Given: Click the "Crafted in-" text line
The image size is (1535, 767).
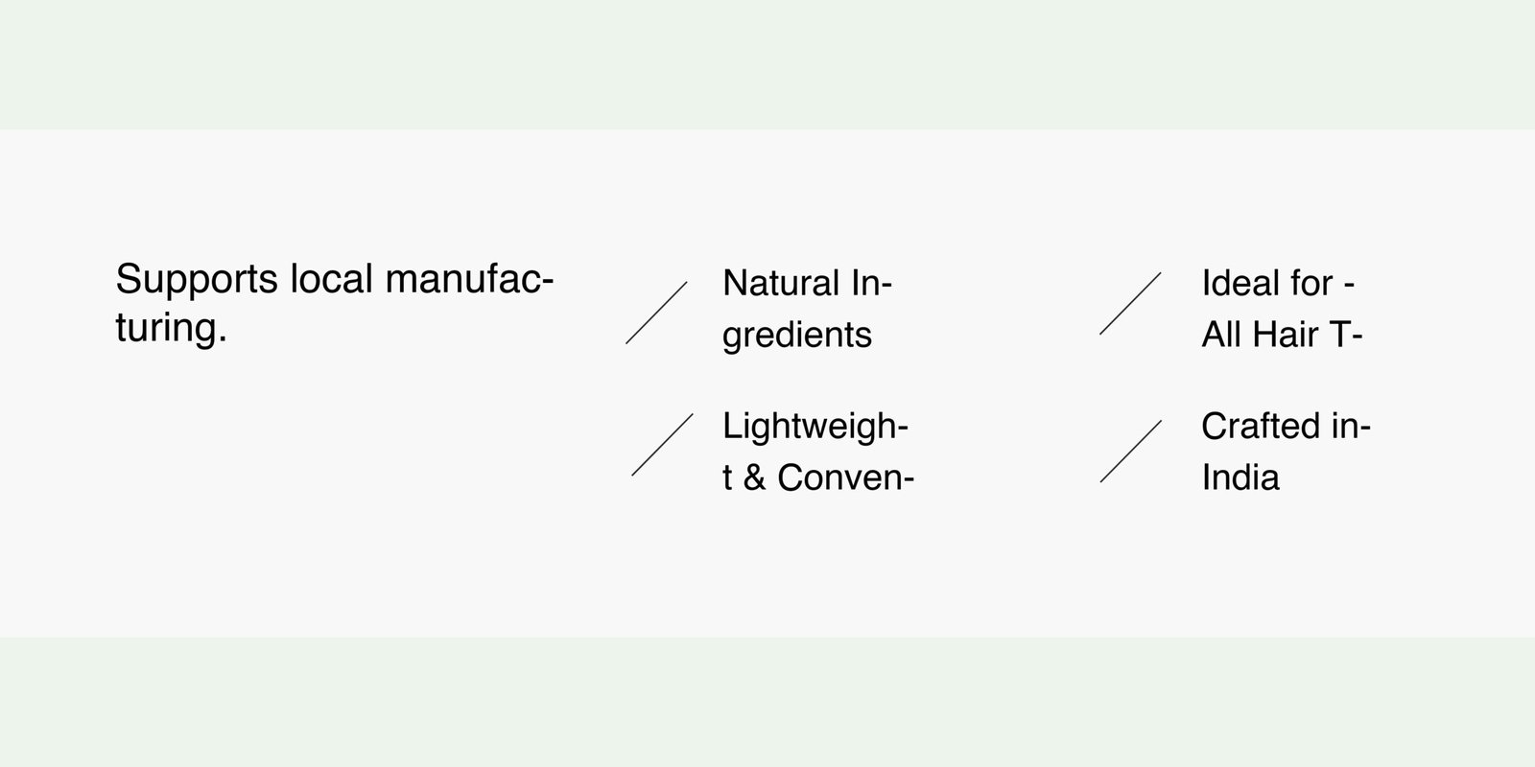Looking at the screenshot, I should pos(1286,426).
